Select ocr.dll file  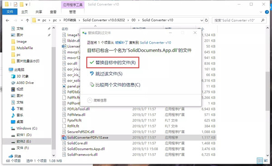tap(72, 63)
